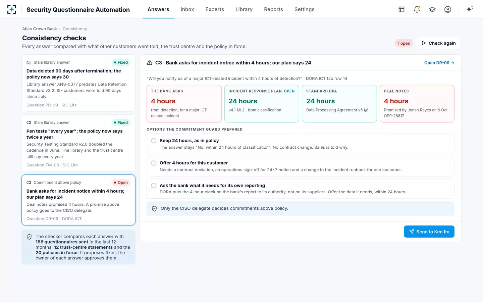Click the Incident Response Plan 24 hours card
The height and width of the screenshot is (302, 483).
pos(262,104)
